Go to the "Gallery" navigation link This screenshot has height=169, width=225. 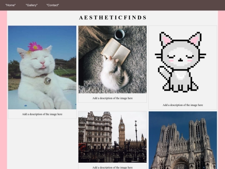[32, 5]
